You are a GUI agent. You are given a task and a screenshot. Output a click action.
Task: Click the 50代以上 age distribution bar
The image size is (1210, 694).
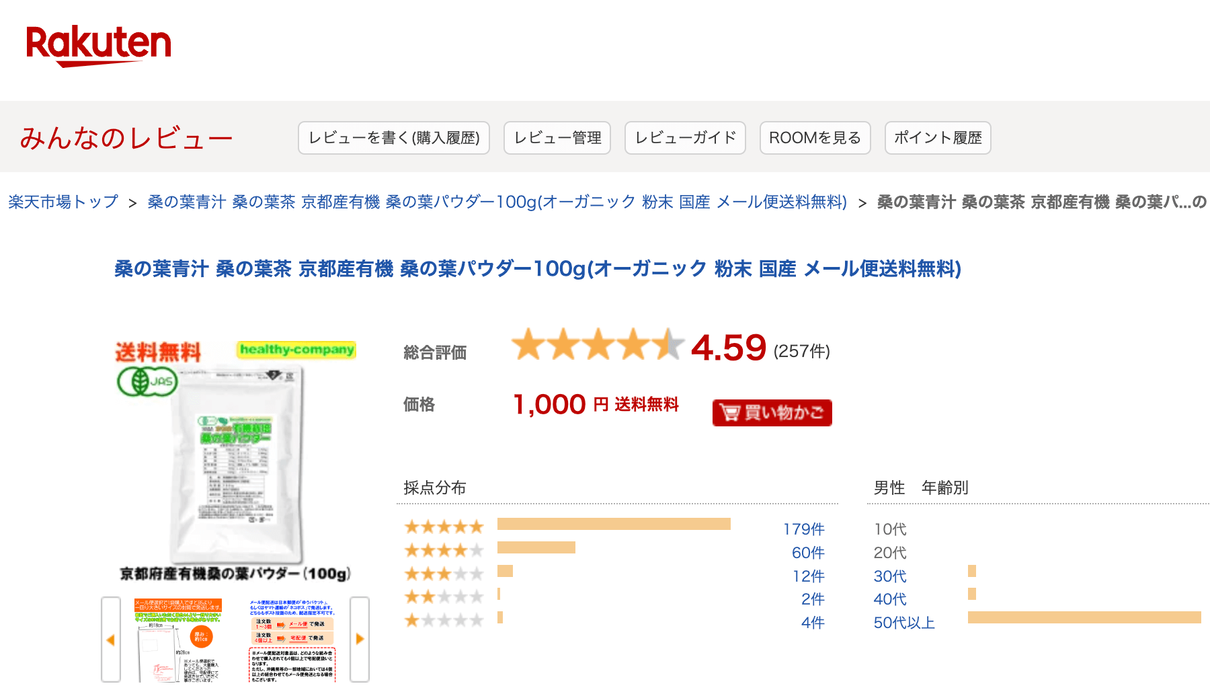point(1084,617)
